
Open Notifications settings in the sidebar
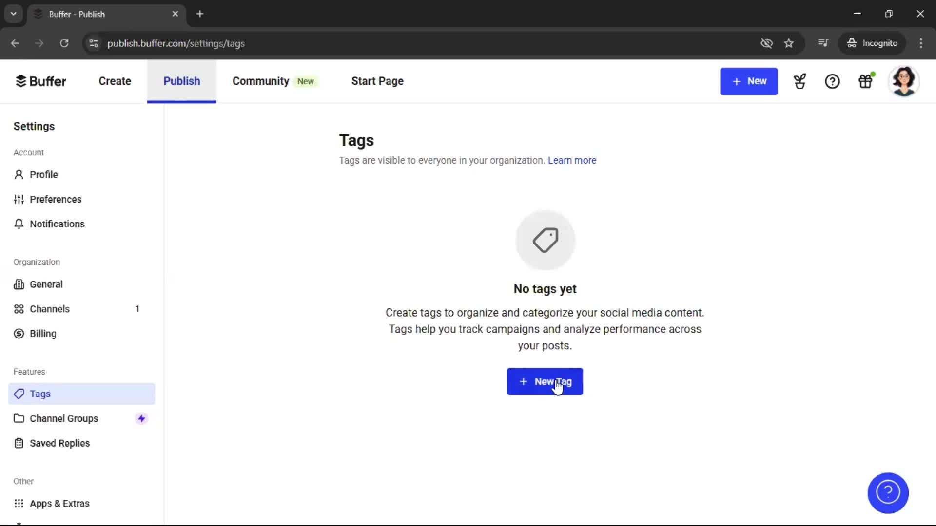click(56, 224)
